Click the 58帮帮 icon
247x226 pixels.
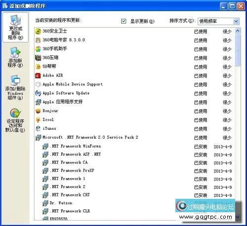coord(38,67)
